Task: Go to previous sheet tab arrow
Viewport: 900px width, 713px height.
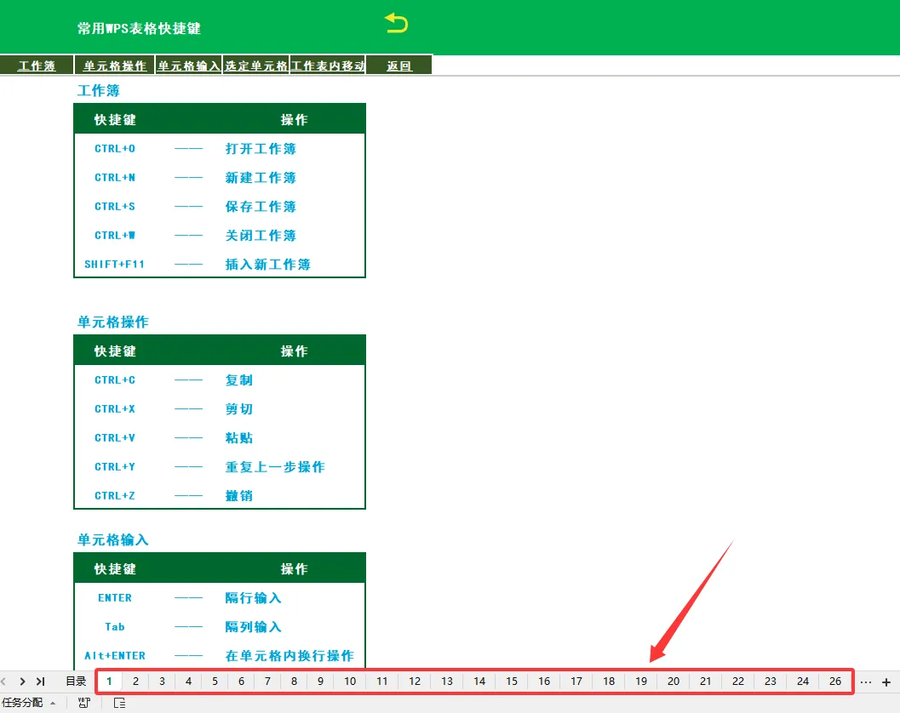Action: tap(4, 682)
